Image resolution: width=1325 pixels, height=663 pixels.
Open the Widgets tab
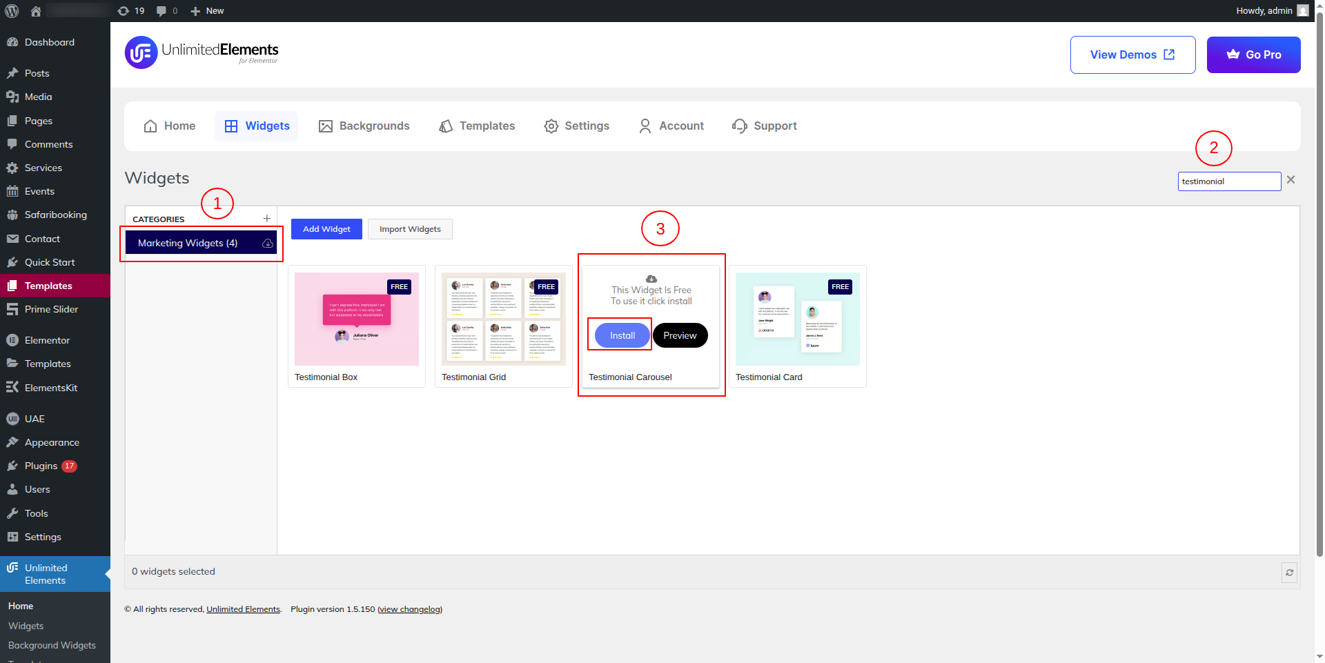(257, 126)
